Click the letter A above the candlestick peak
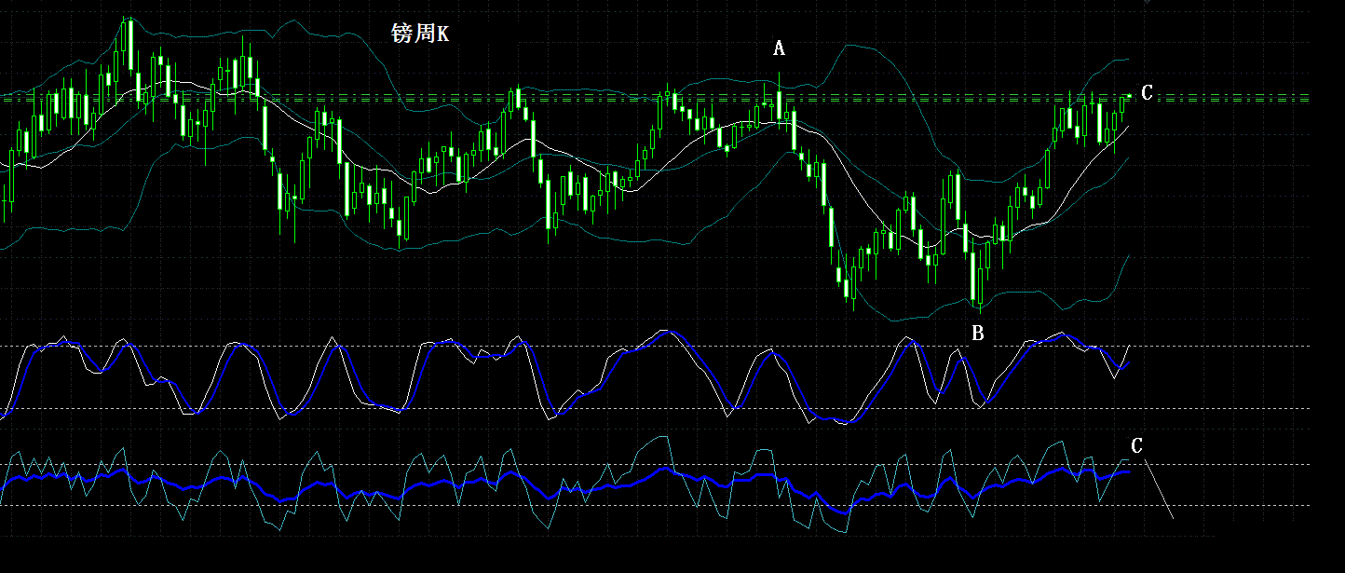This screenshot has height=573, width=1345. click(x=780, y=48)
